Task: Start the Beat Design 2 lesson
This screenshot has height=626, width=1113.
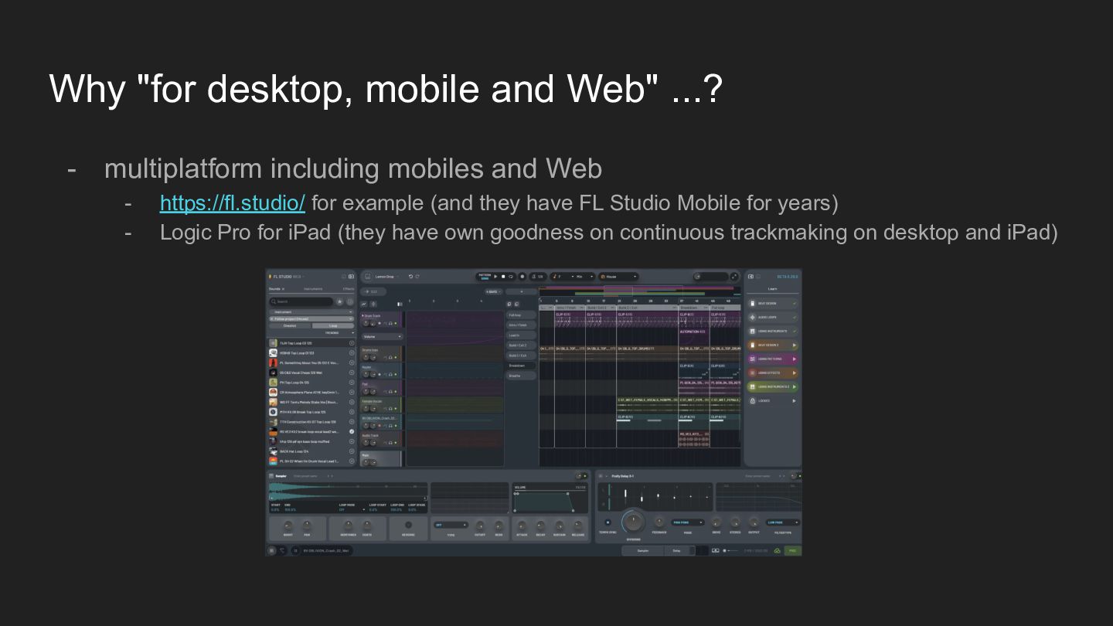Action: click(x=772, y=345)
